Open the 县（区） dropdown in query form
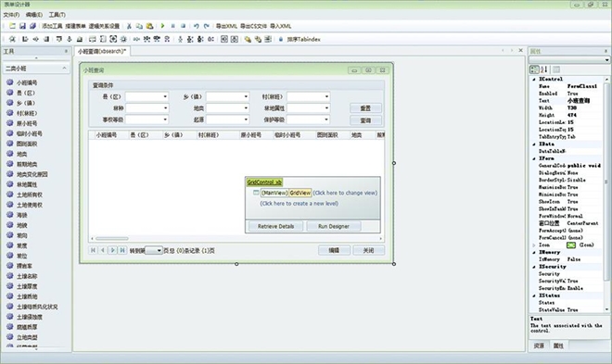 [165, 96]
